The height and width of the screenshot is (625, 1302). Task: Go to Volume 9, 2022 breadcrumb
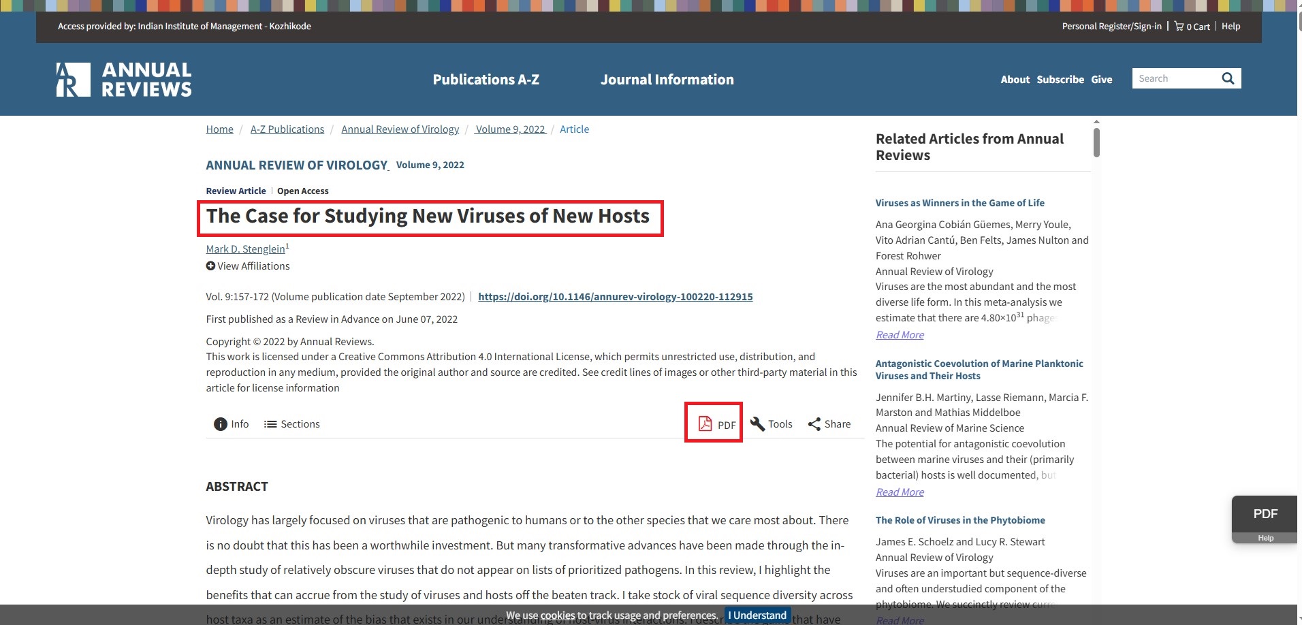click(x=510, y=129)
